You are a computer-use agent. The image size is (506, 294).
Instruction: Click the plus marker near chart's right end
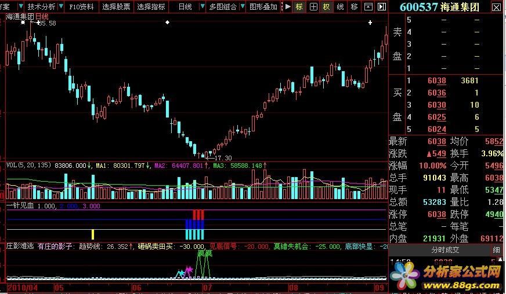[370, 23]
